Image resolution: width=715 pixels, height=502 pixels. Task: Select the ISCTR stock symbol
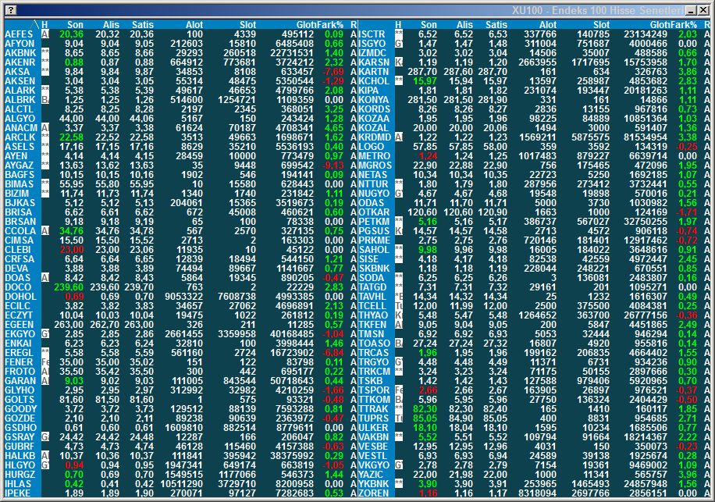tap(372, 34)
